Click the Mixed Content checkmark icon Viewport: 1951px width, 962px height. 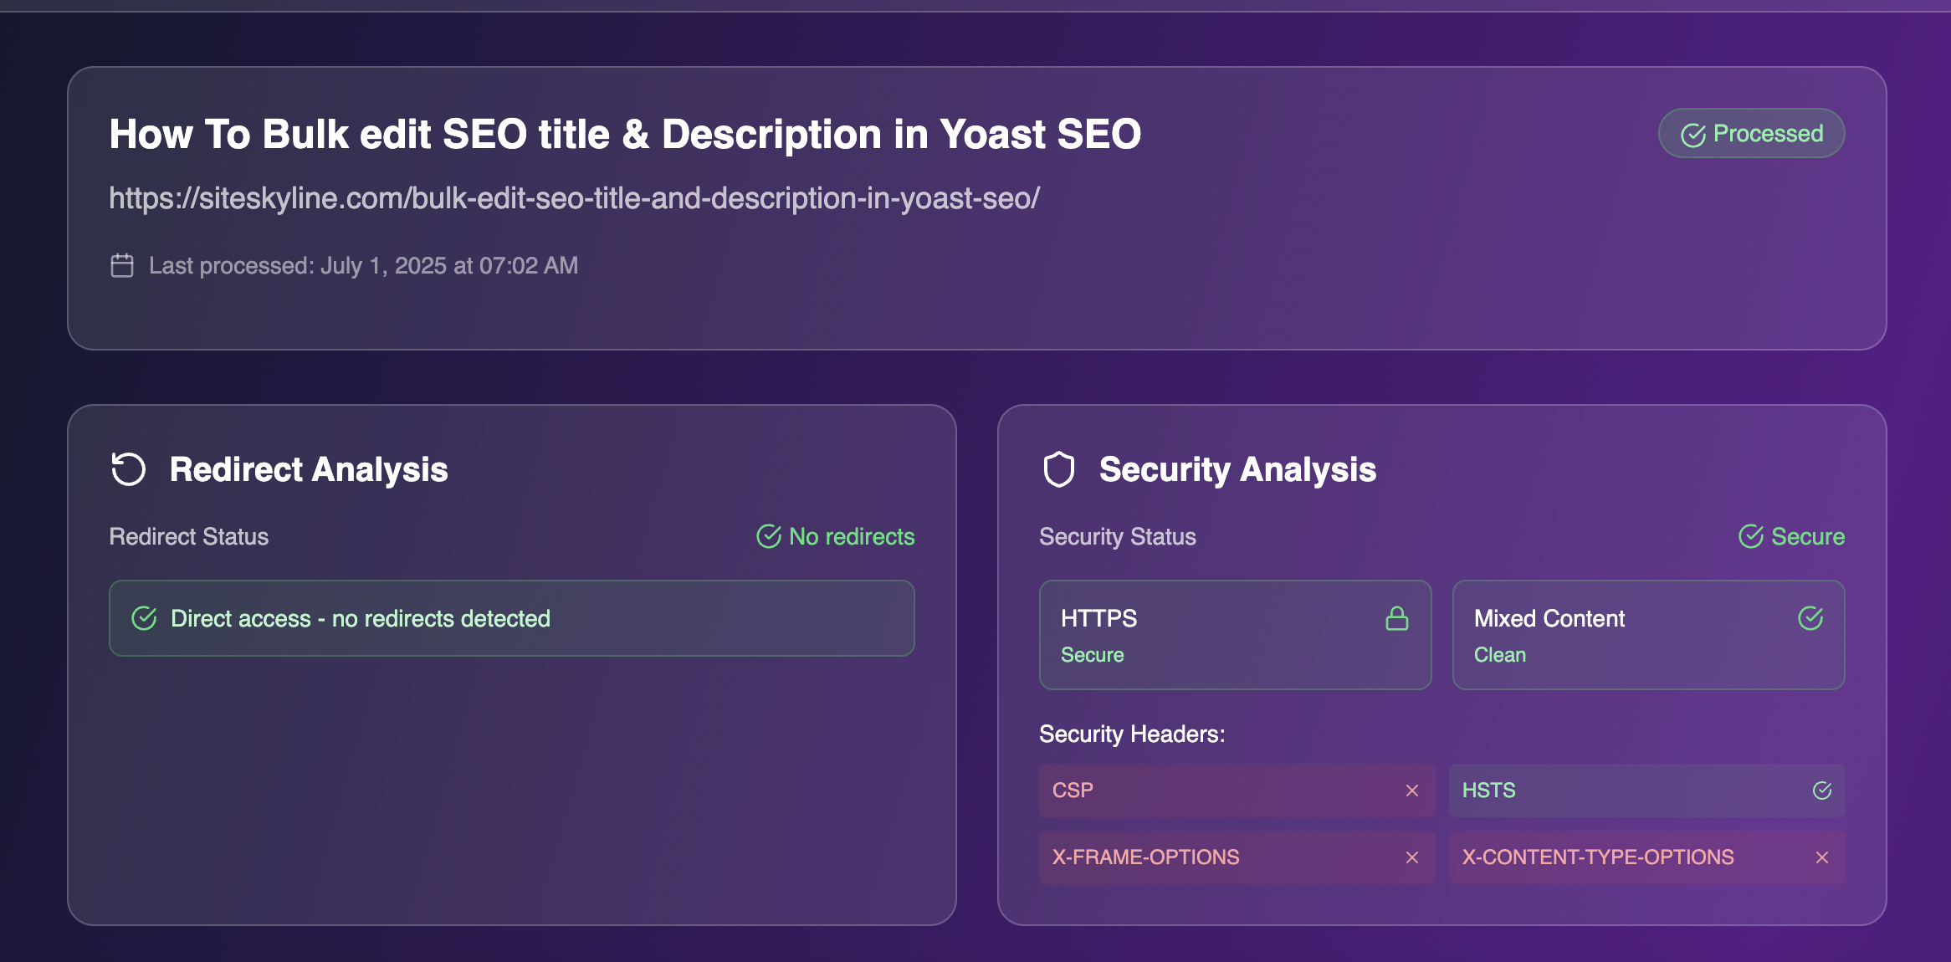(1810, 618)
